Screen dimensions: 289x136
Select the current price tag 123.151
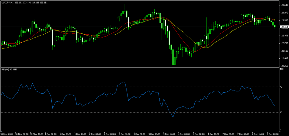(x=283, y=27)
